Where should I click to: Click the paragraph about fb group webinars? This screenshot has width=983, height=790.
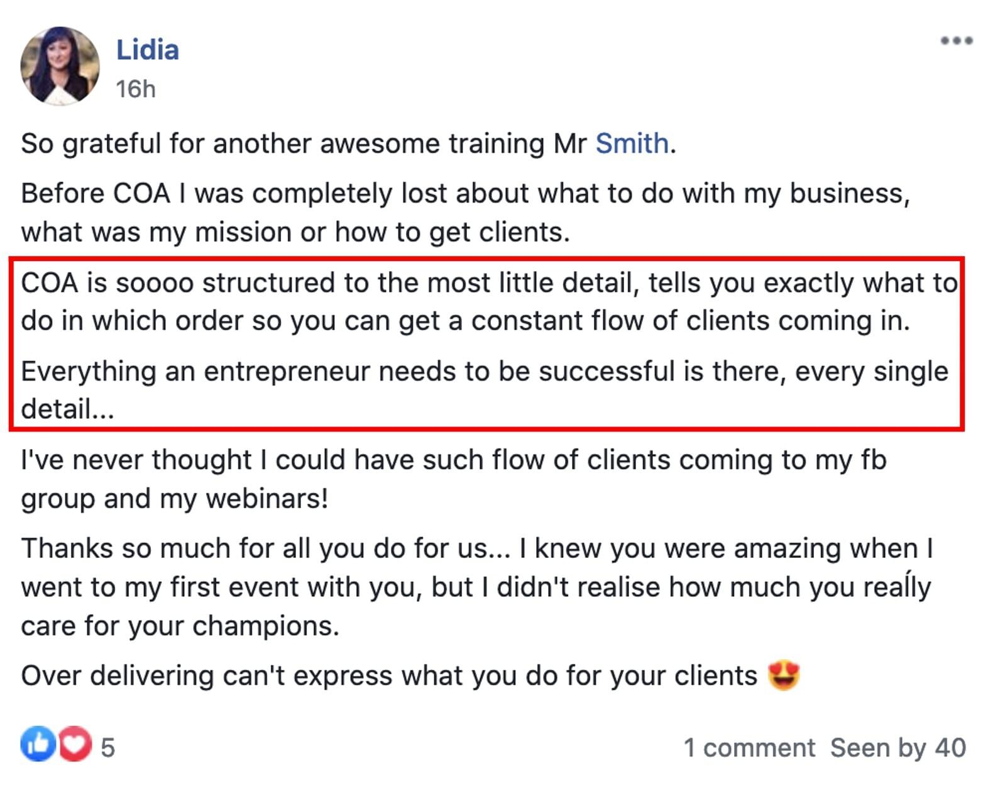pos(453,479)
